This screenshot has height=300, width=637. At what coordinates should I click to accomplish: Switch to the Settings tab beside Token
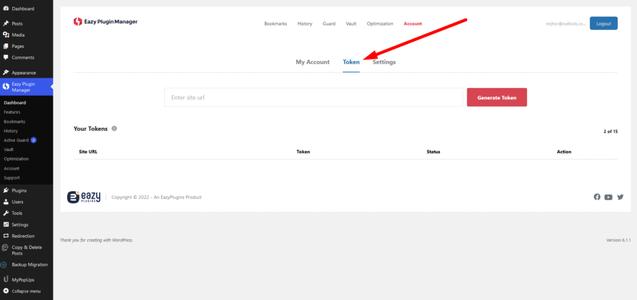click(384, 62)
